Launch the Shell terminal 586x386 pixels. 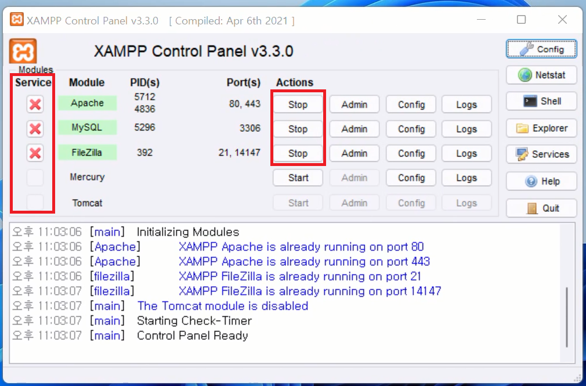(541, 102)
